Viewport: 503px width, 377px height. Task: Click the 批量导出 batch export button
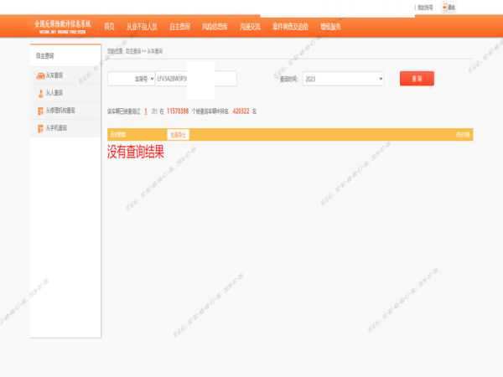[x=178, y=135]
